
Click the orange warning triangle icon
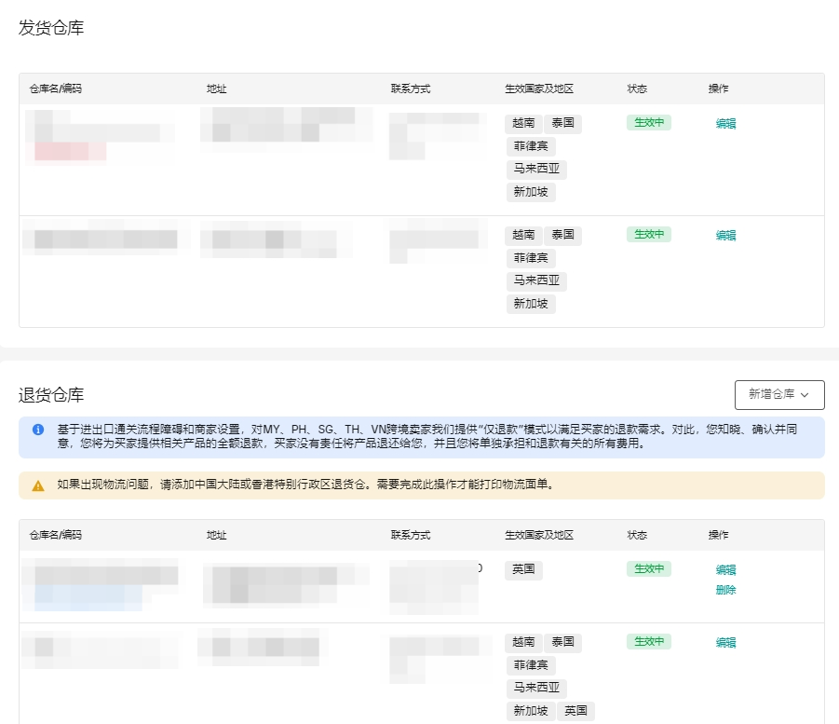pyautogui.click(x=38, y=485)
